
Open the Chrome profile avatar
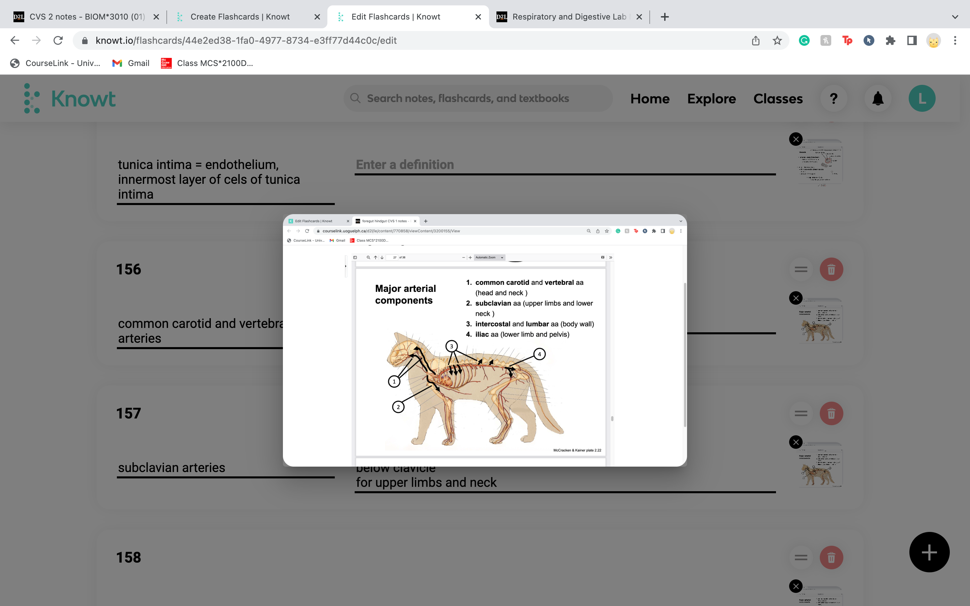934,40
